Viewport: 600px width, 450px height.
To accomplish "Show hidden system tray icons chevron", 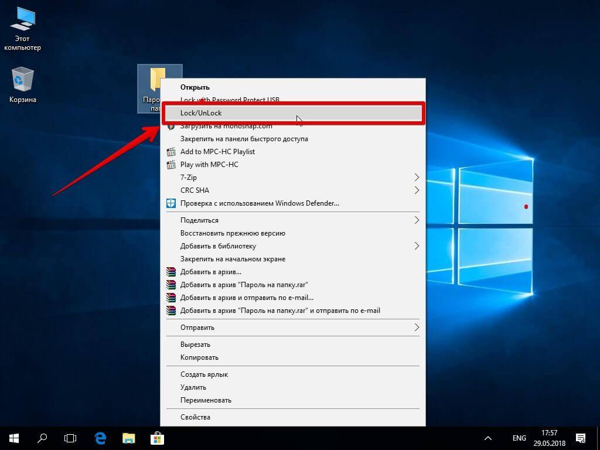I will tap(488, 438).
